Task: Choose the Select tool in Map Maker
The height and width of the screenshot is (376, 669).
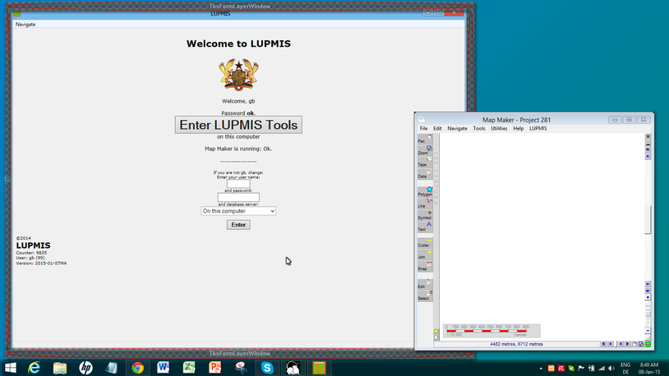Action: [425, 296]
